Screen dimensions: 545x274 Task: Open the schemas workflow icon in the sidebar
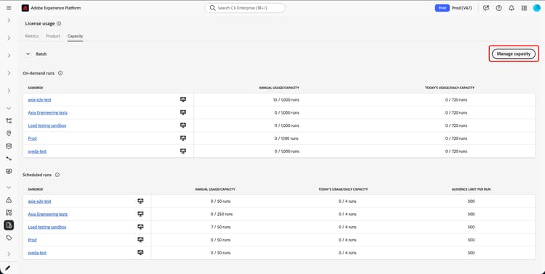pos(9,121)
